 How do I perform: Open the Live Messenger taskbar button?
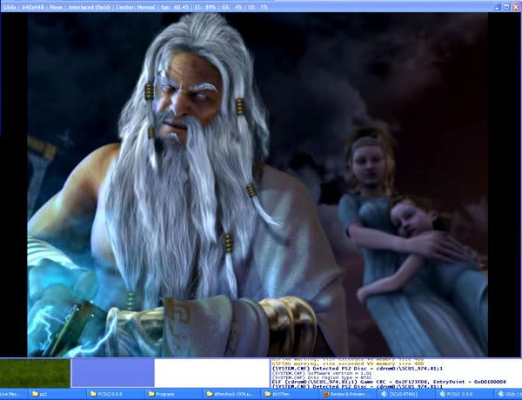(x=13, y=394)
